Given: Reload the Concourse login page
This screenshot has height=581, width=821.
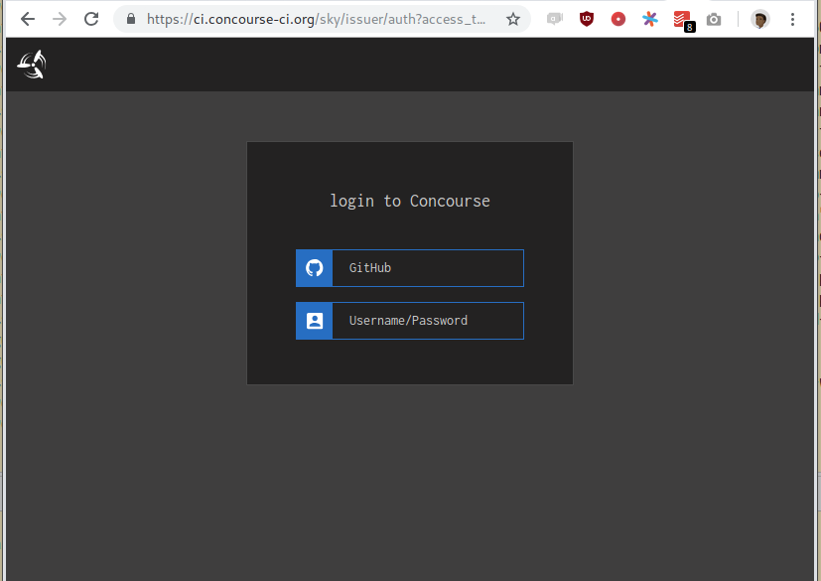Looking at the screenshot, I should coord(91,18).
